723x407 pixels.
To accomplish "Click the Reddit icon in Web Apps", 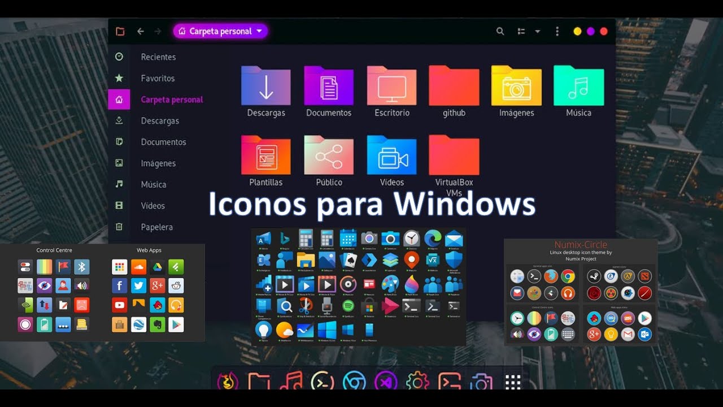I will coord(176,286).
